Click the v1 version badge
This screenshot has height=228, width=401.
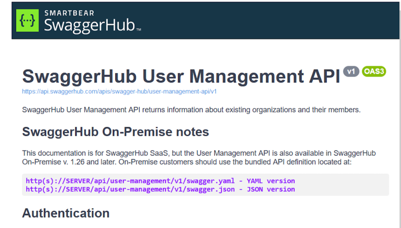pos(351,71)
